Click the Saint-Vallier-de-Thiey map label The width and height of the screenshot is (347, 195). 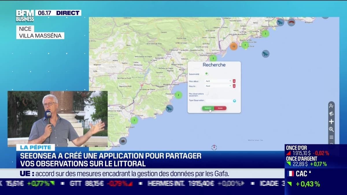tap(155, 44)
